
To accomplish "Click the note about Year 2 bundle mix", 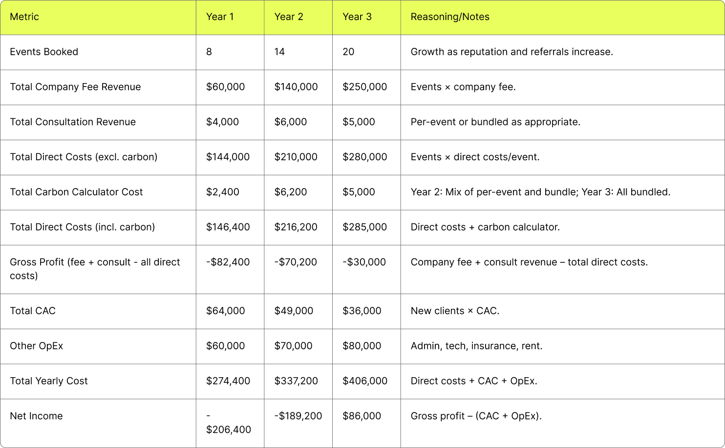I will [x=540, y=192].
